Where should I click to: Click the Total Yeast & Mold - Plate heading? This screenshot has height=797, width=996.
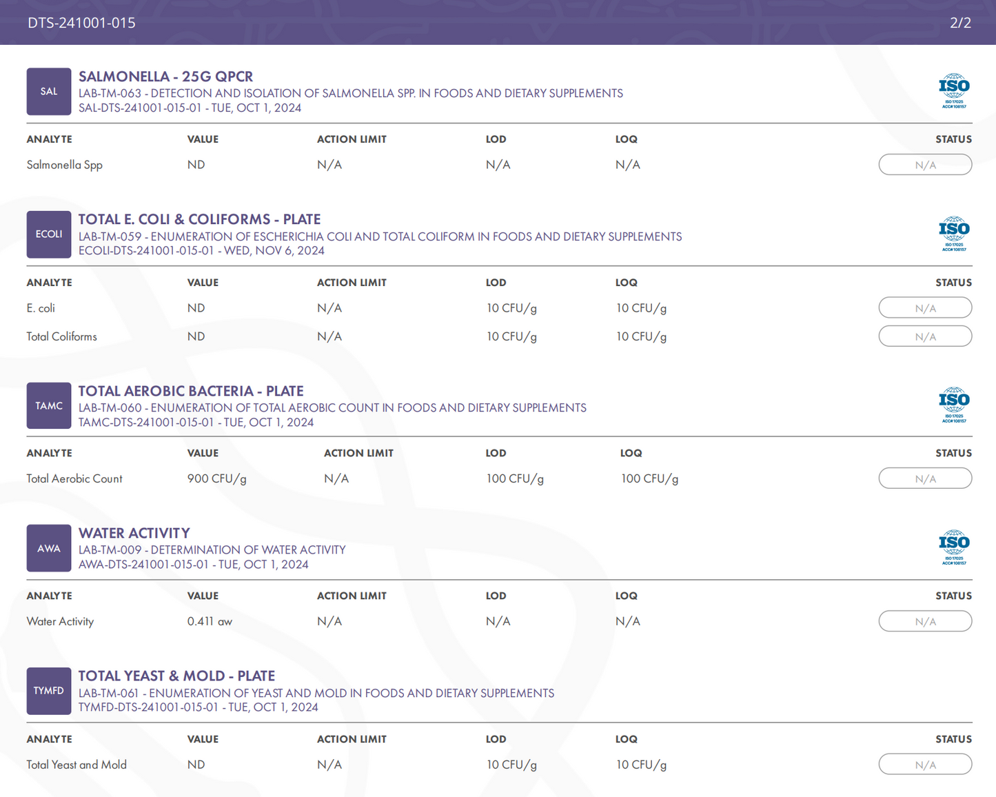pos(176,676)
